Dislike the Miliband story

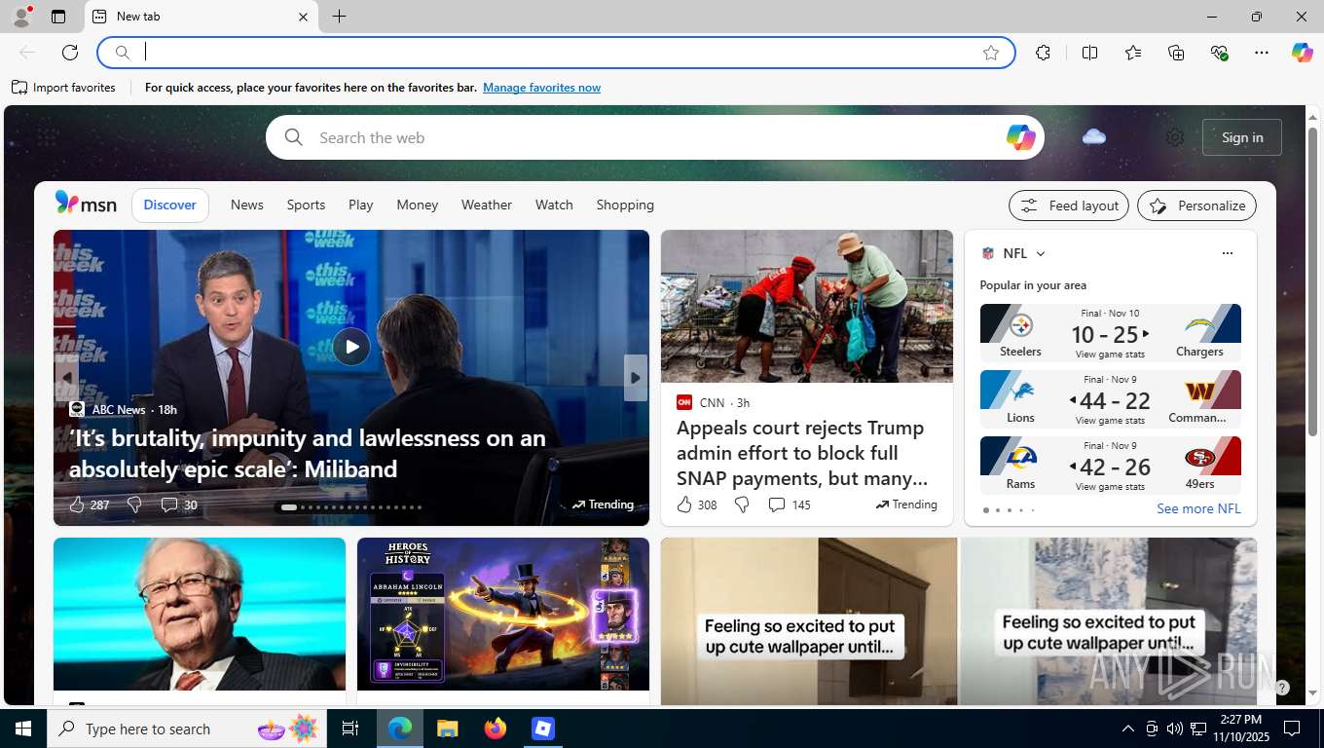(135, 505)
